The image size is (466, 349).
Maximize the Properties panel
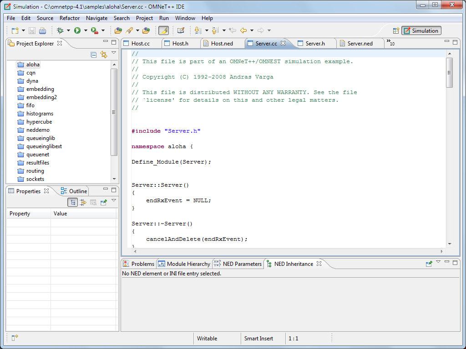tap(113, 190)
